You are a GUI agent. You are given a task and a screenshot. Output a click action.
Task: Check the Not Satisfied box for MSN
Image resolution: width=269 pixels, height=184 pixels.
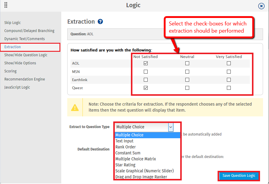[x=146, y=72]
